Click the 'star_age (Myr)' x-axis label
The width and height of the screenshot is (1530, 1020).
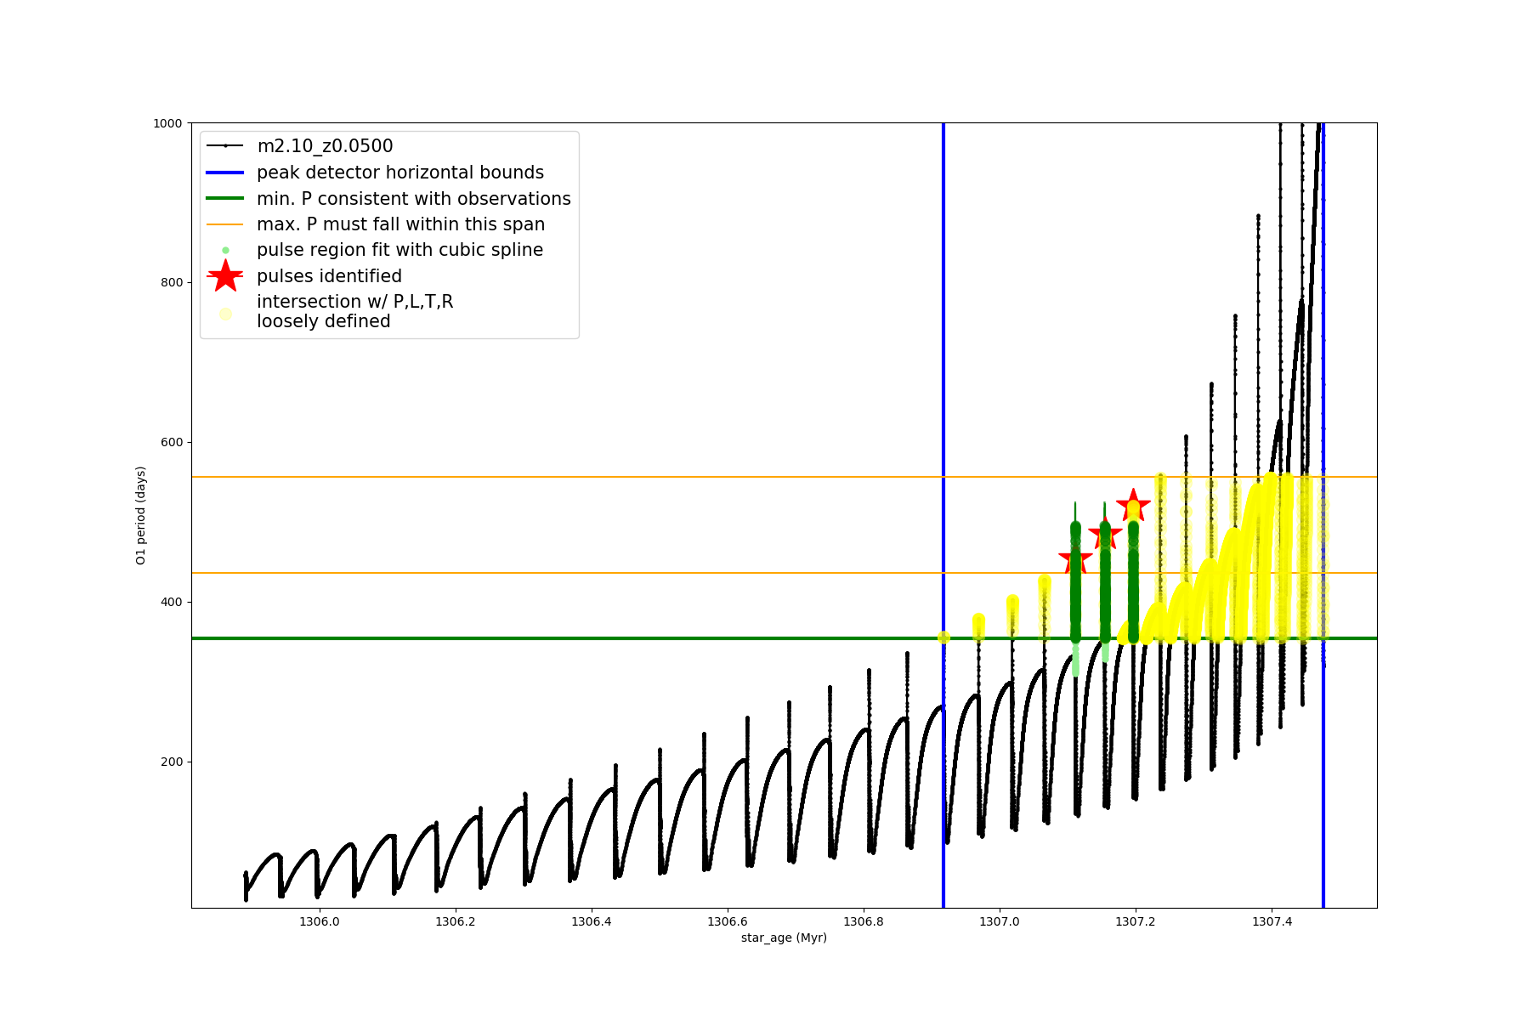click(784, 938)
